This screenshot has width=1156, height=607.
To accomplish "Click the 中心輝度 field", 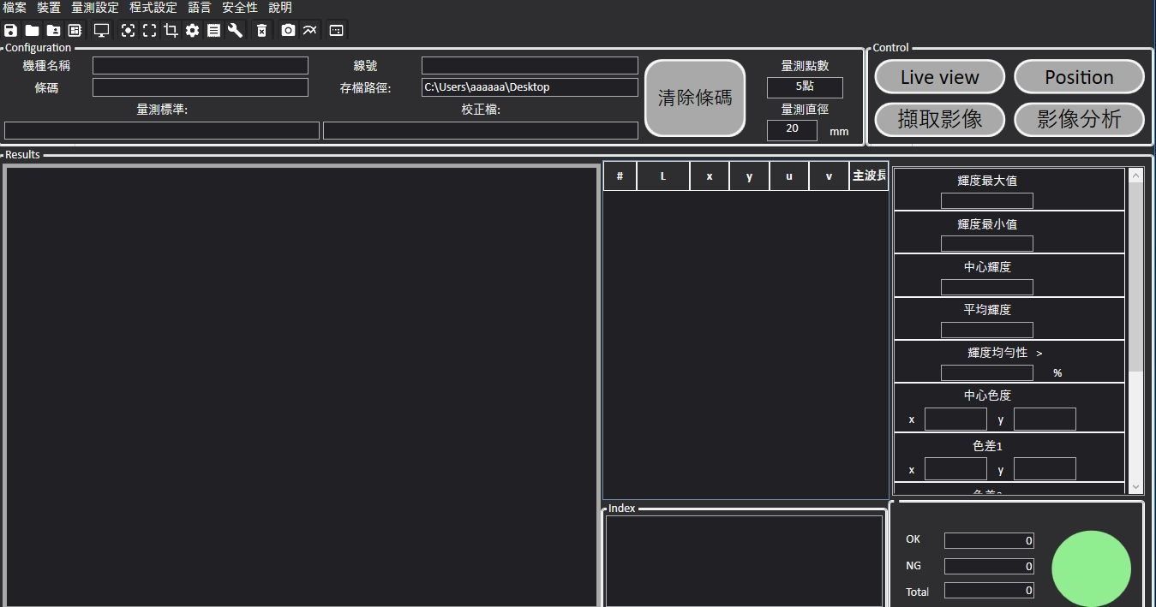I will coord(987,287).
